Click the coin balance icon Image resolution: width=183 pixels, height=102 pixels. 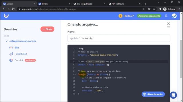pos(120,16)
